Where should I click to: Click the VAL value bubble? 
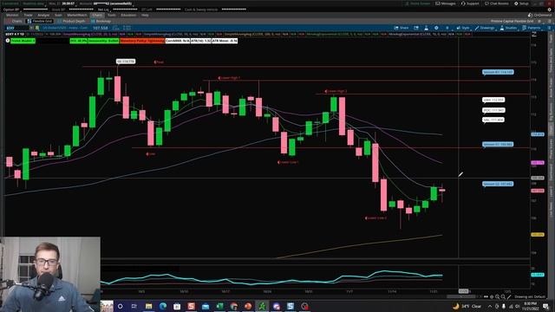pos(493,120)
